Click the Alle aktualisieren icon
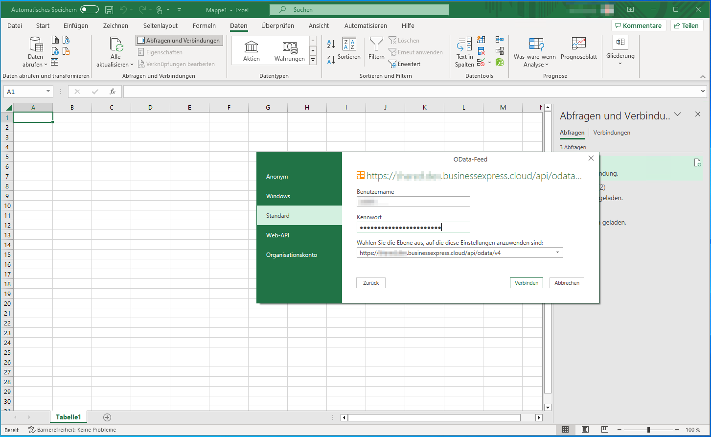Screen dimensions: 711x437 115,45
